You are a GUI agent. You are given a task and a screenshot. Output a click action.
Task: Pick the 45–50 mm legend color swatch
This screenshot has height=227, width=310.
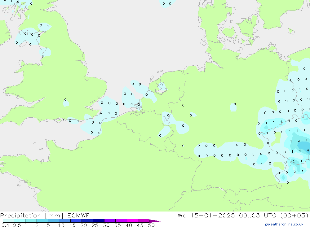coord(144,221)
